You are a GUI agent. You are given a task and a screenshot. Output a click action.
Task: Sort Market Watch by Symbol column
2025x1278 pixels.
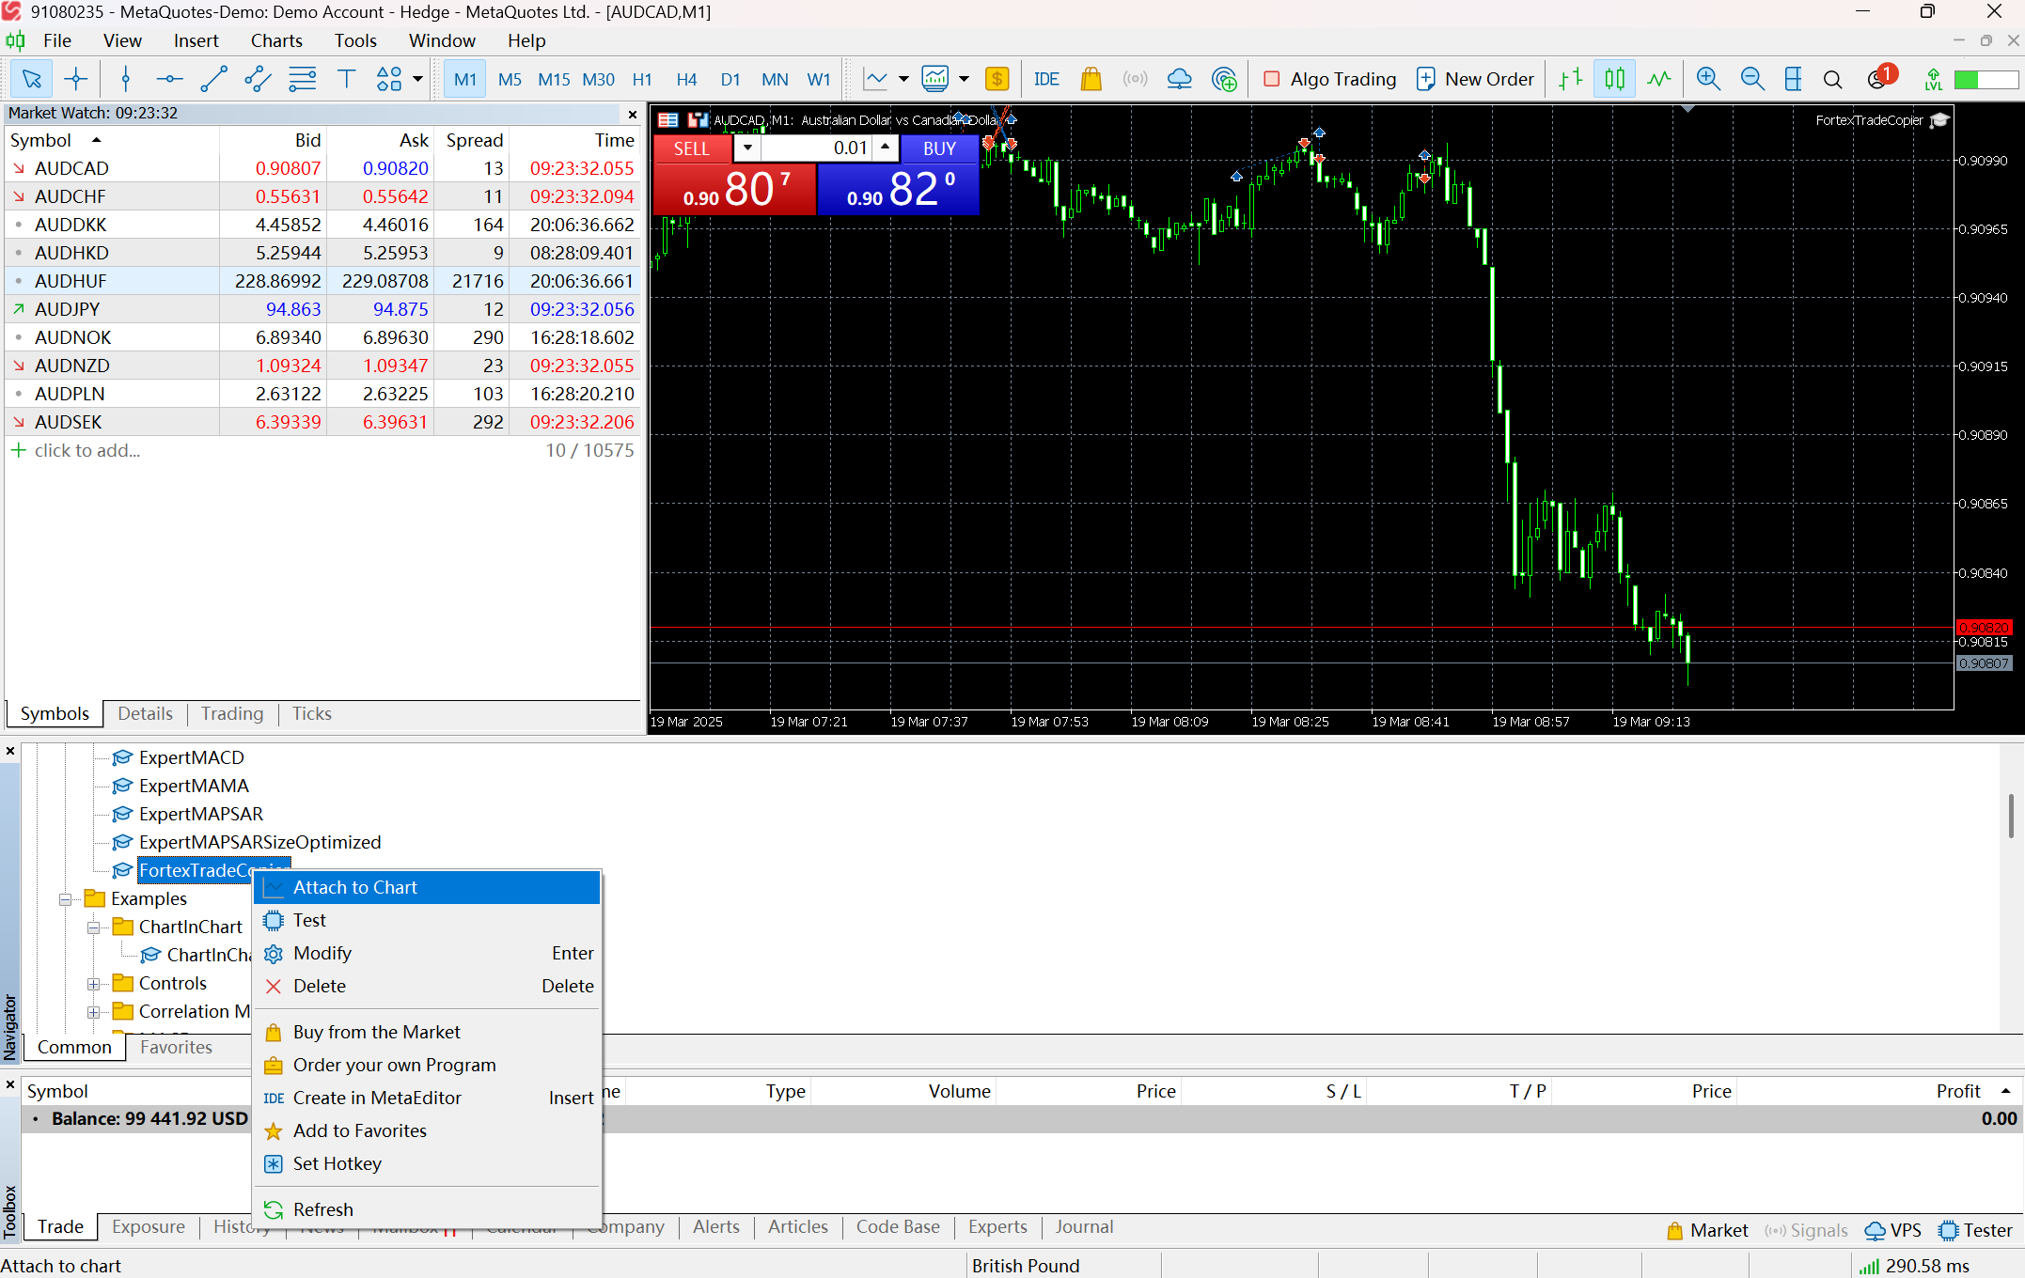point(112,140)
